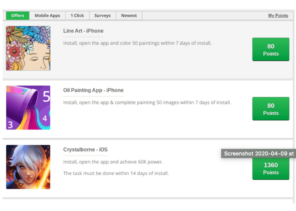This screenshot has width=296, height=211.
Task: Claim 80 Points for Oil Painting App
Action: [271, 109]
